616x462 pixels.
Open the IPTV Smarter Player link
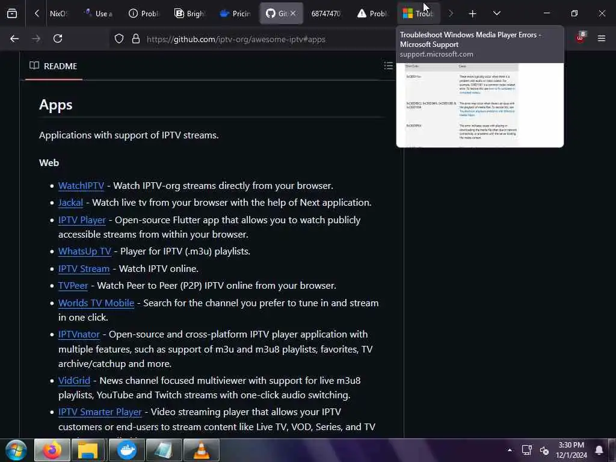tap(100, 411)
